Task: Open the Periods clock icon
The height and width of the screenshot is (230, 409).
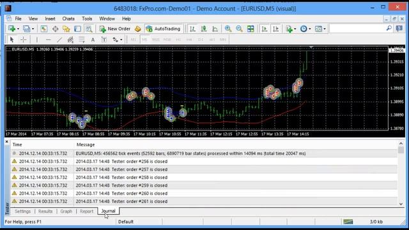Action: click(x=304, y=29)
